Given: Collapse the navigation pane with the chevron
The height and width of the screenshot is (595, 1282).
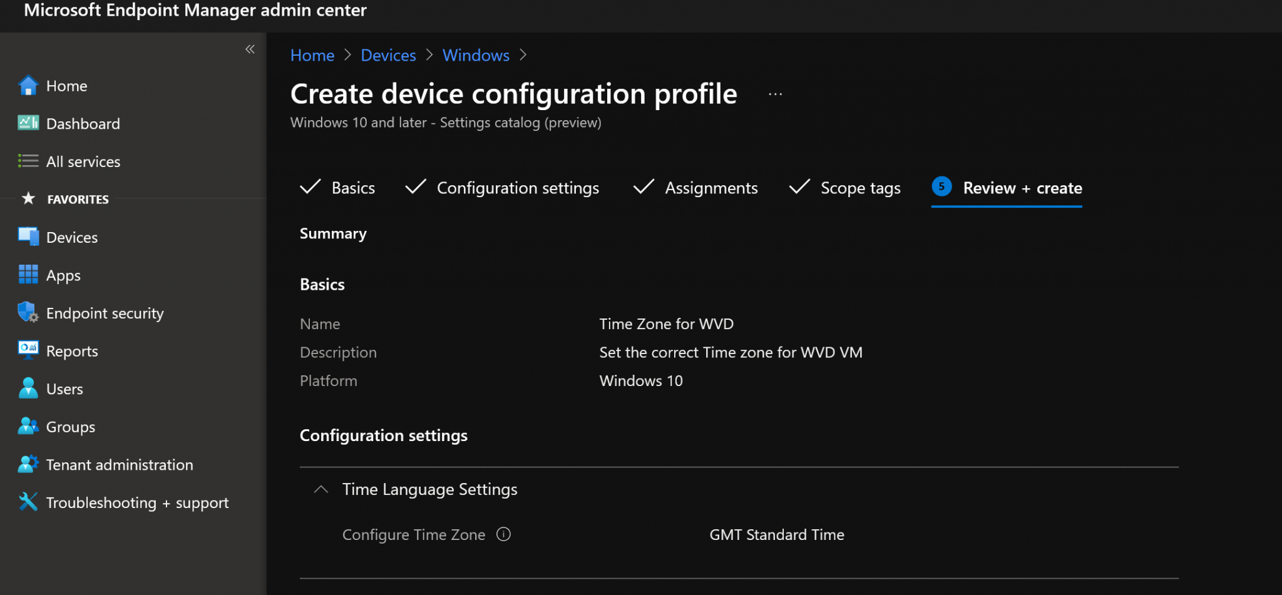Looking at the screenshot, I should [x=250, y=49].
